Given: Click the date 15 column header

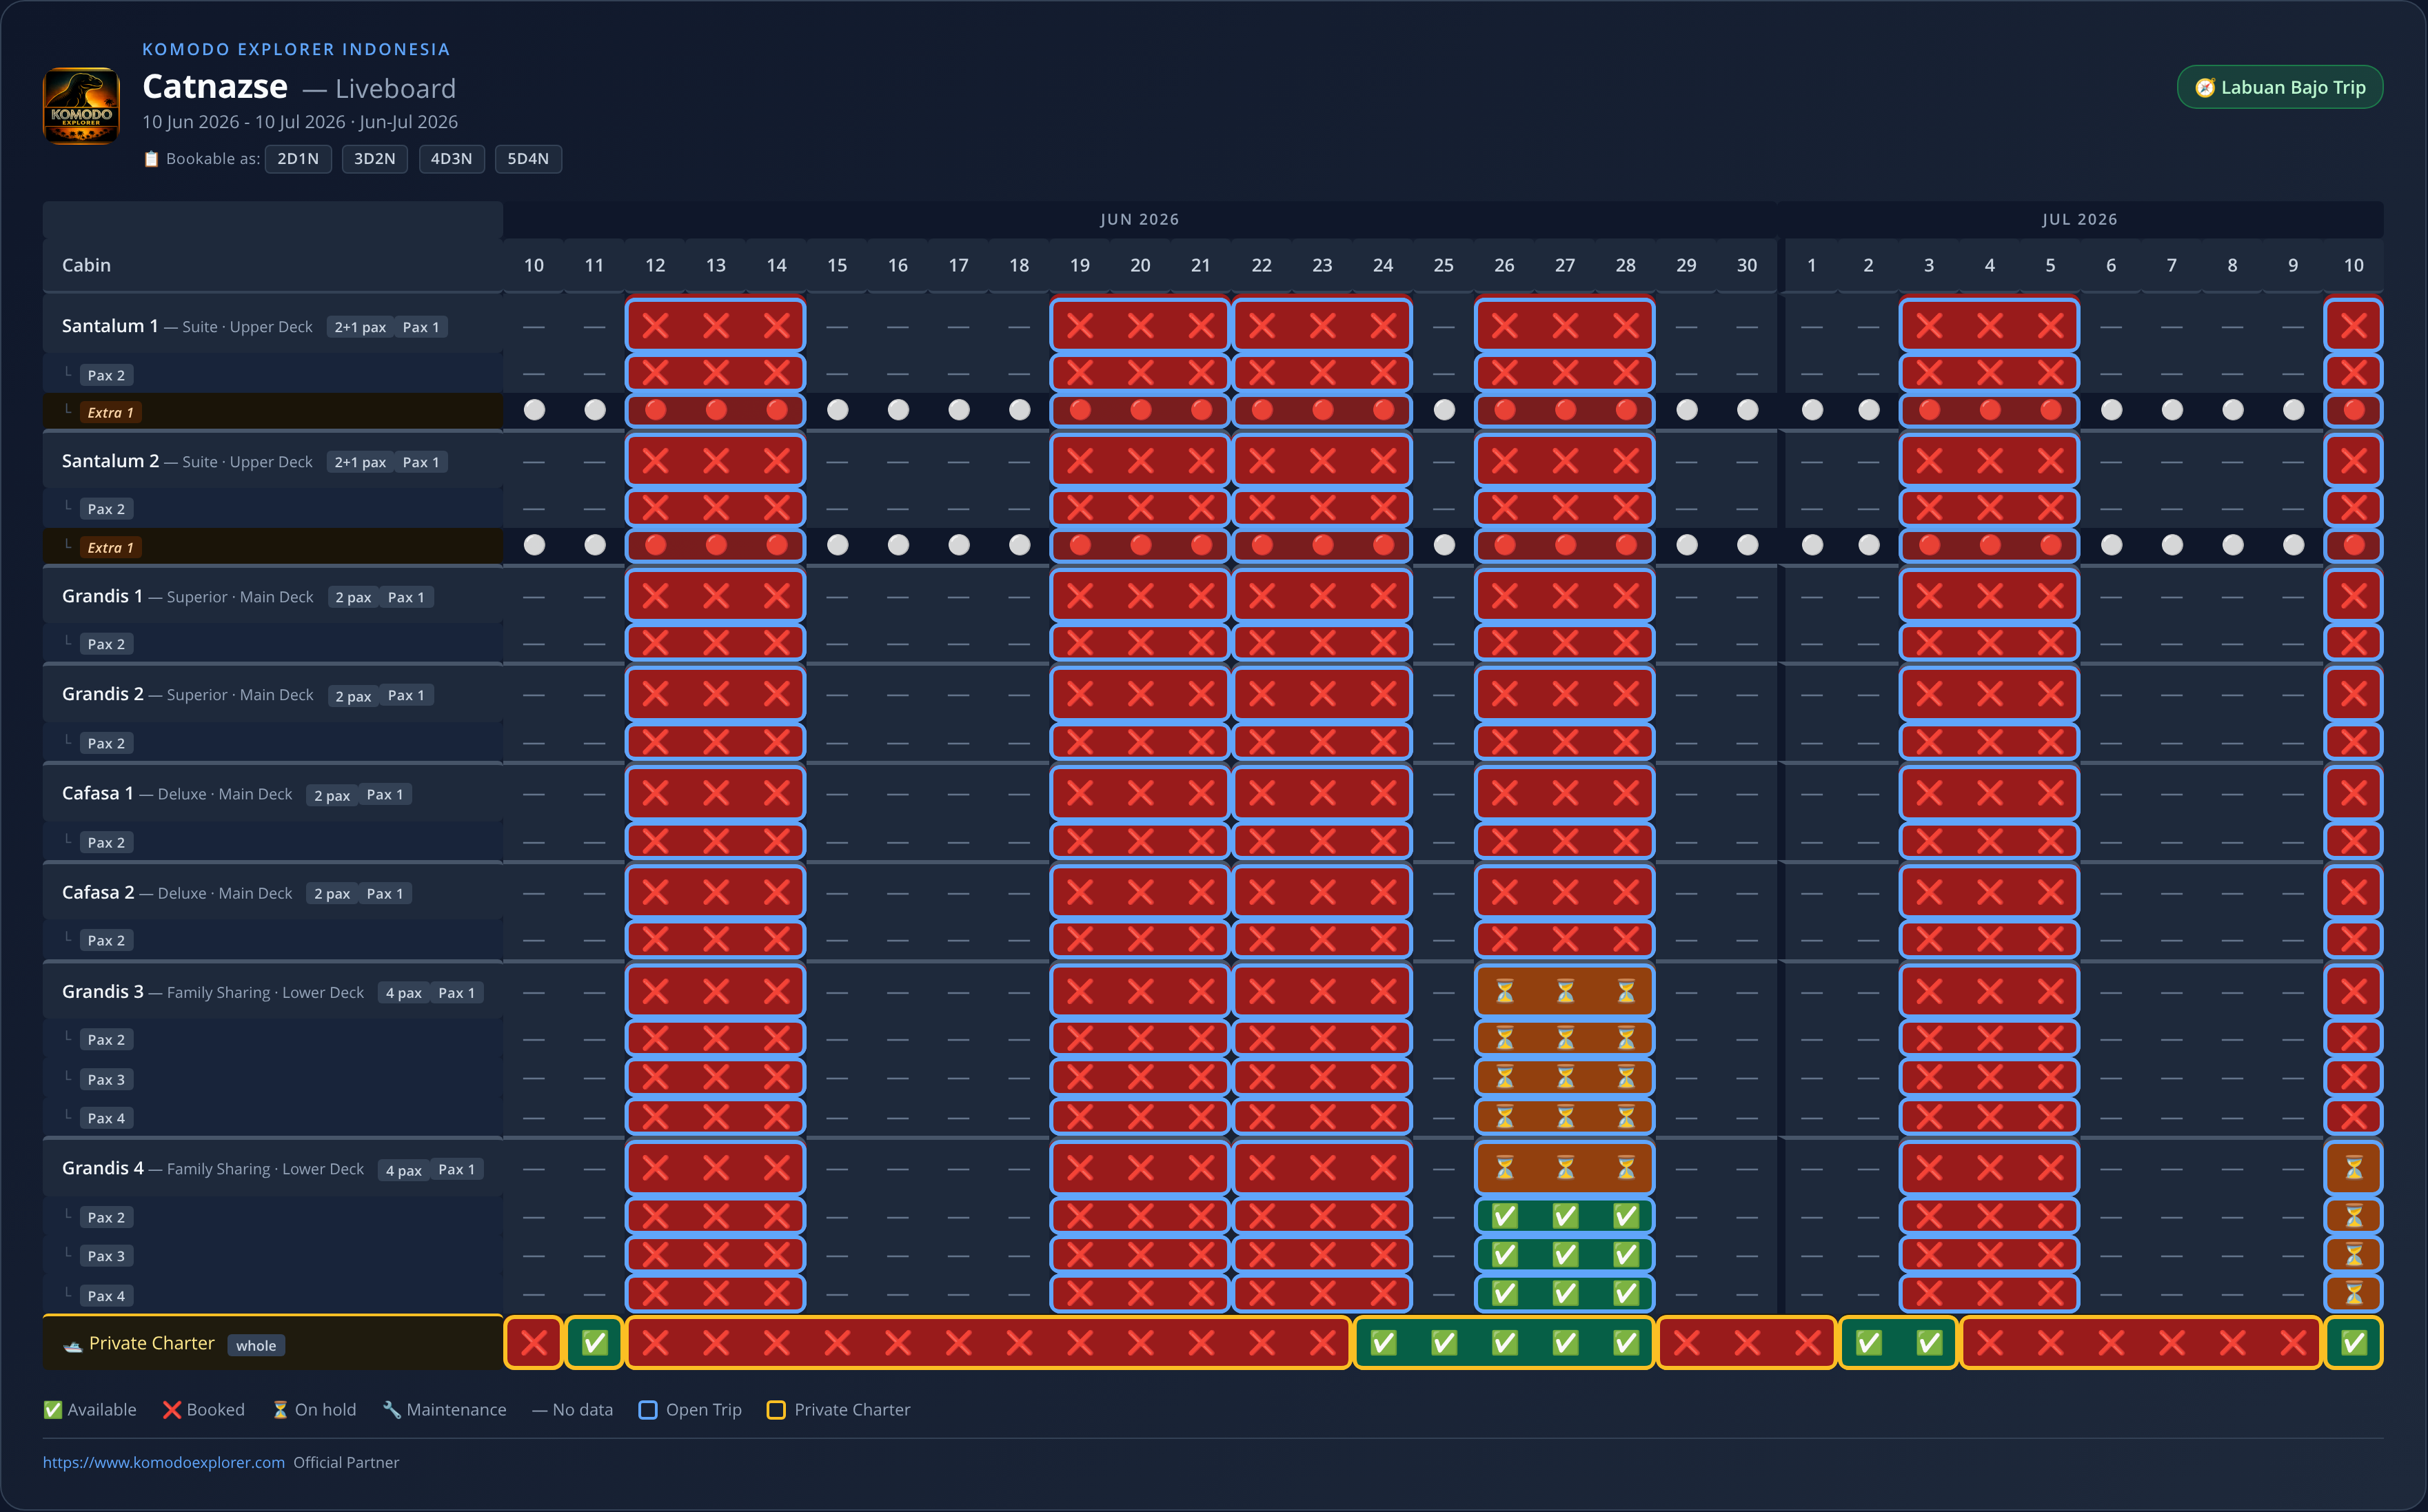Looking at the screenshot, I should click(838, 265).
